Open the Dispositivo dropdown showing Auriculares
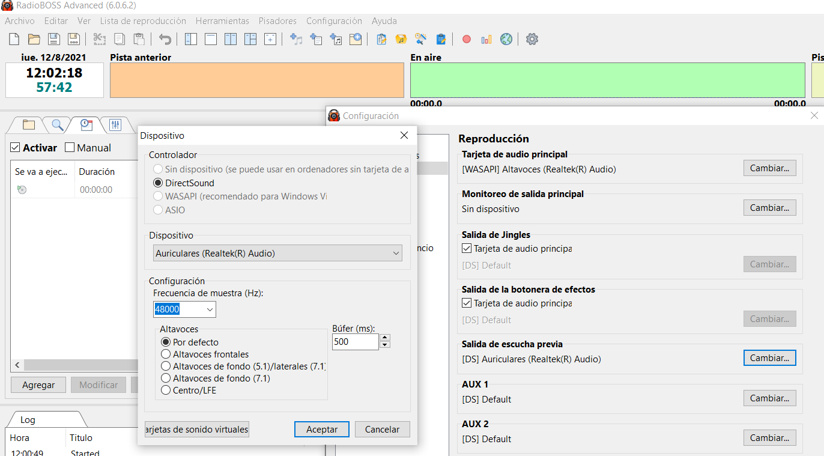Screen dimensions: 824x456 point(278,254)
